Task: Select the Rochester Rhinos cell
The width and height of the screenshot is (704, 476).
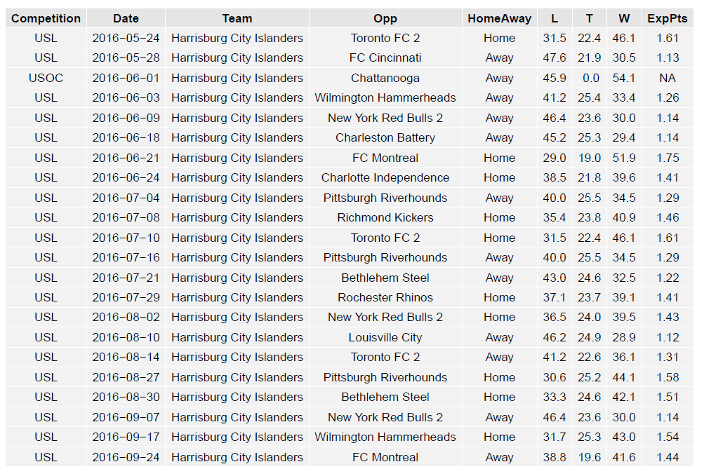Action: pyautogui.click(x=385, y=298)
